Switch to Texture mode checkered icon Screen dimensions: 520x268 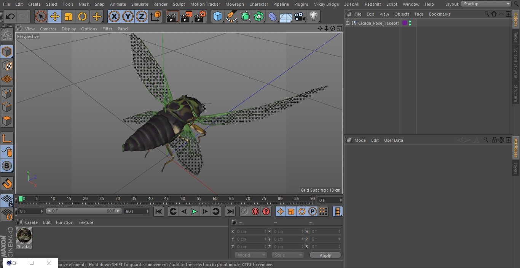tap(7, 66)
